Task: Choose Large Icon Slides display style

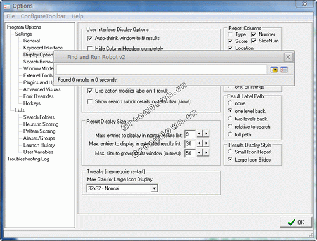Action: 230,159
